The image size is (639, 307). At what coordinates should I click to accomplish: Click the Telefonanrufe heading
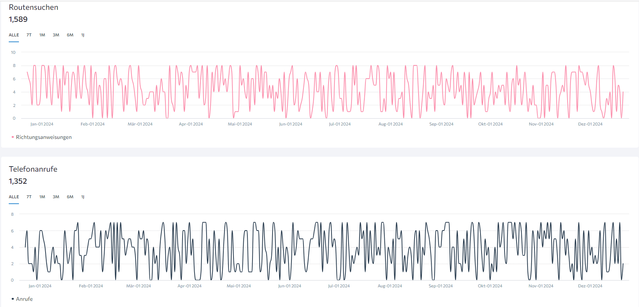click(x=33, y=169)
